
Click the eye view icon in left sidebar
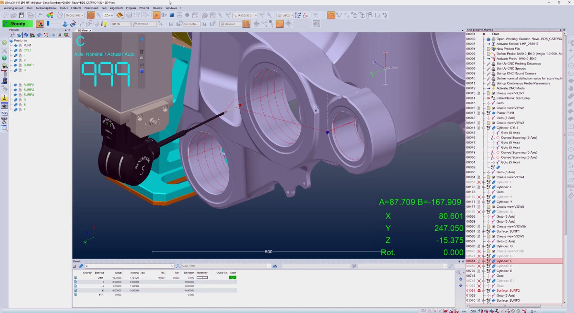(x=4, y=106)
